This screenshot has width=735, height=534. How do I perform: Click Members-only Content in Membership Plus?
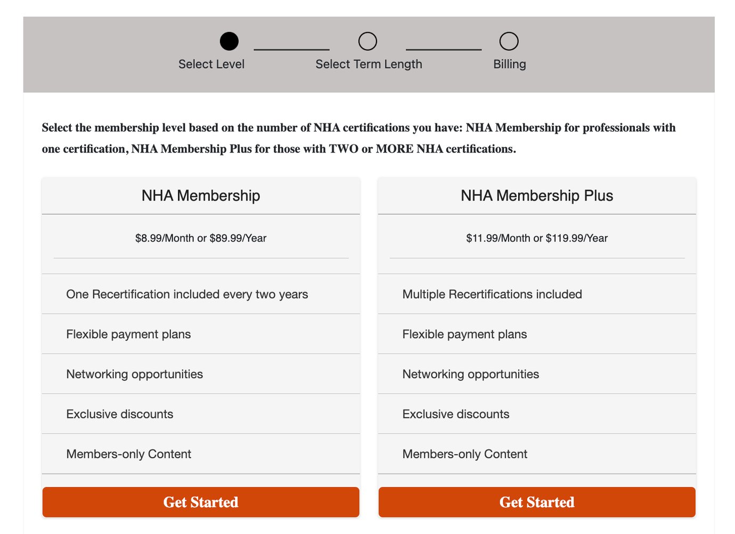[465, 454]
